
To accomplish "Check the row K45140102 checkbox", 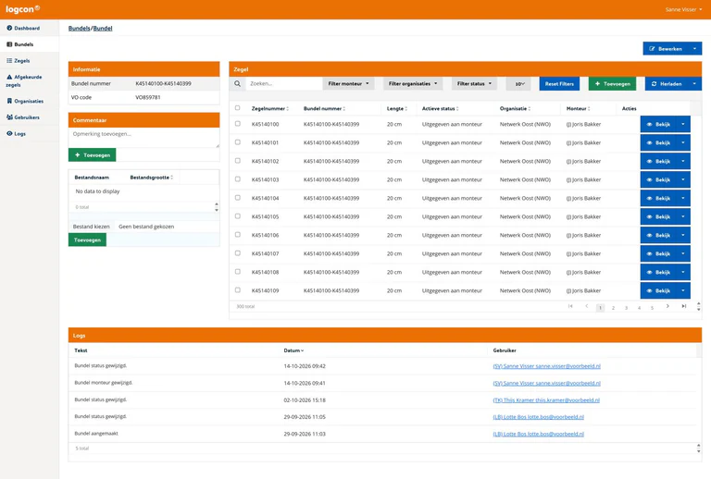I will (x=238, y=161).
